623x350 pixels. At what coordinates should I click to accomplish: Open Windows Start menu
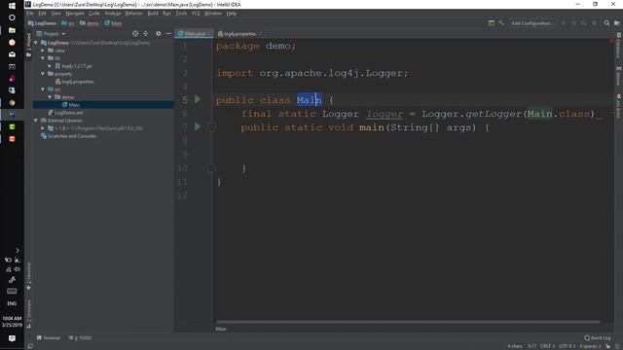(12, 6)
